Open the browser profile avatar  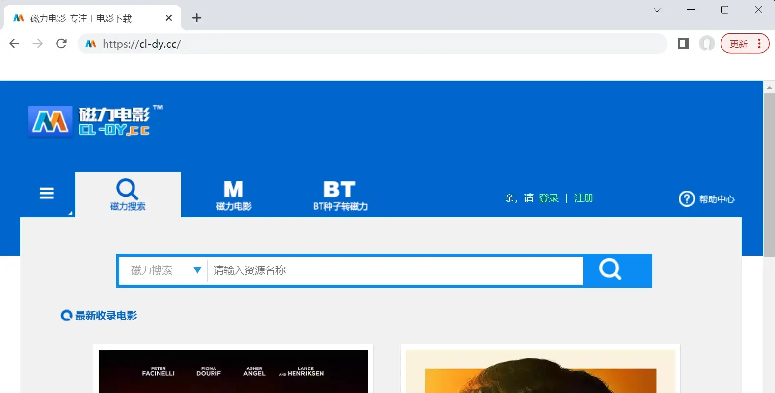[x=707, y=44]
